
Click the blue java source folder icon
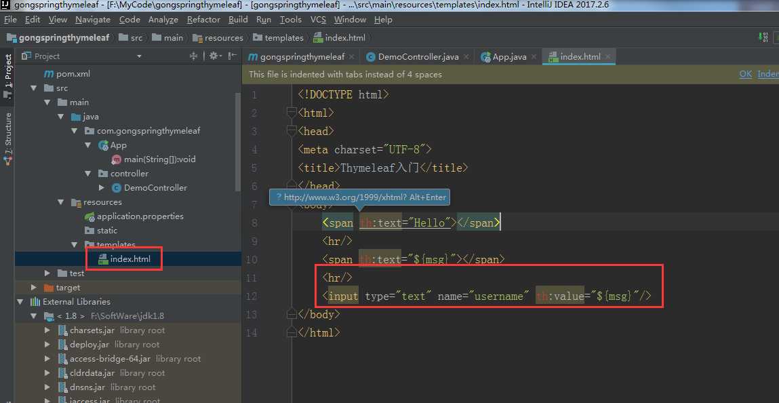[76, 117]
